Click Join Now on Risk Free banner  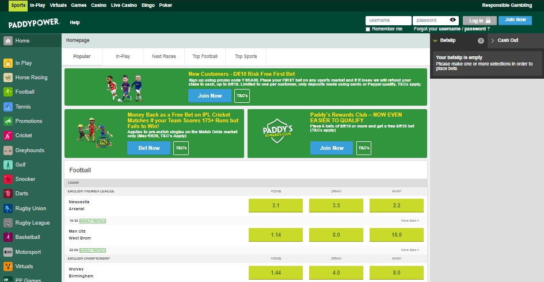tap(210, 96)
